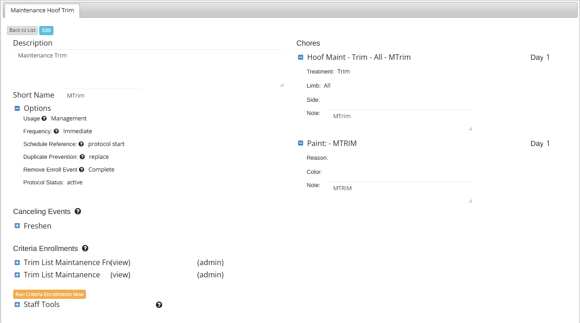Click the Frequency help question mark icon
580x323 pixels.
click(x=56, y=131)
